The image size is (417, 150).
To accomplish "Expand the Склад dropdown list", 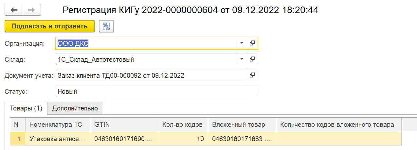I will click(x=242, y=59).
